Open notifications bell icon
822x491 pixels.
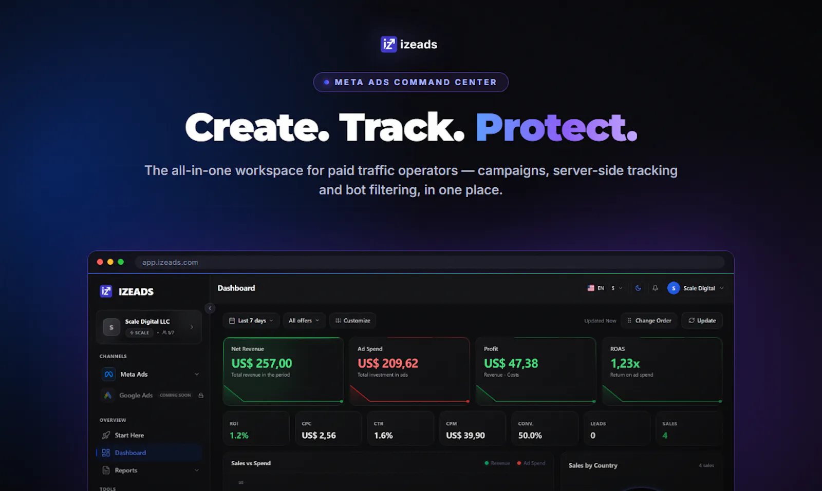pos(655,288)
